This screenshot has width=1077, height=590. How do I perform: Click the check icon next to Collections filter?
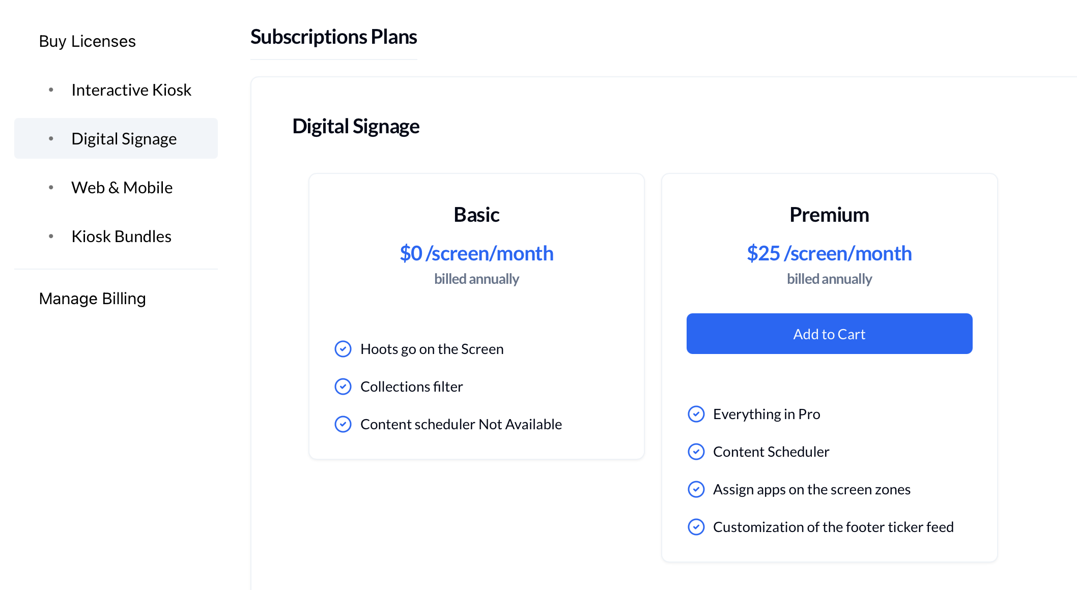(343, 387)
